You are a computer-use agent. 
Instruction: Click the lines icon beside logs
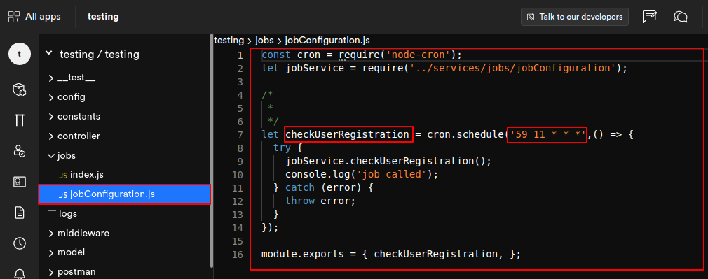point(51,214)
